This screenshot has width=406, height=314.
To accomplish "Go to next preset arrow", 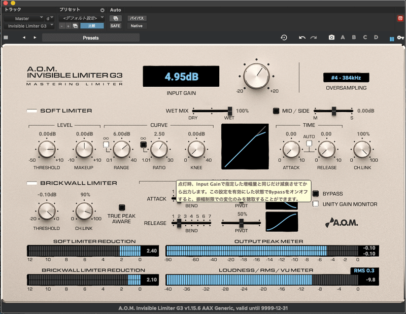I will (x=35, y=38).
